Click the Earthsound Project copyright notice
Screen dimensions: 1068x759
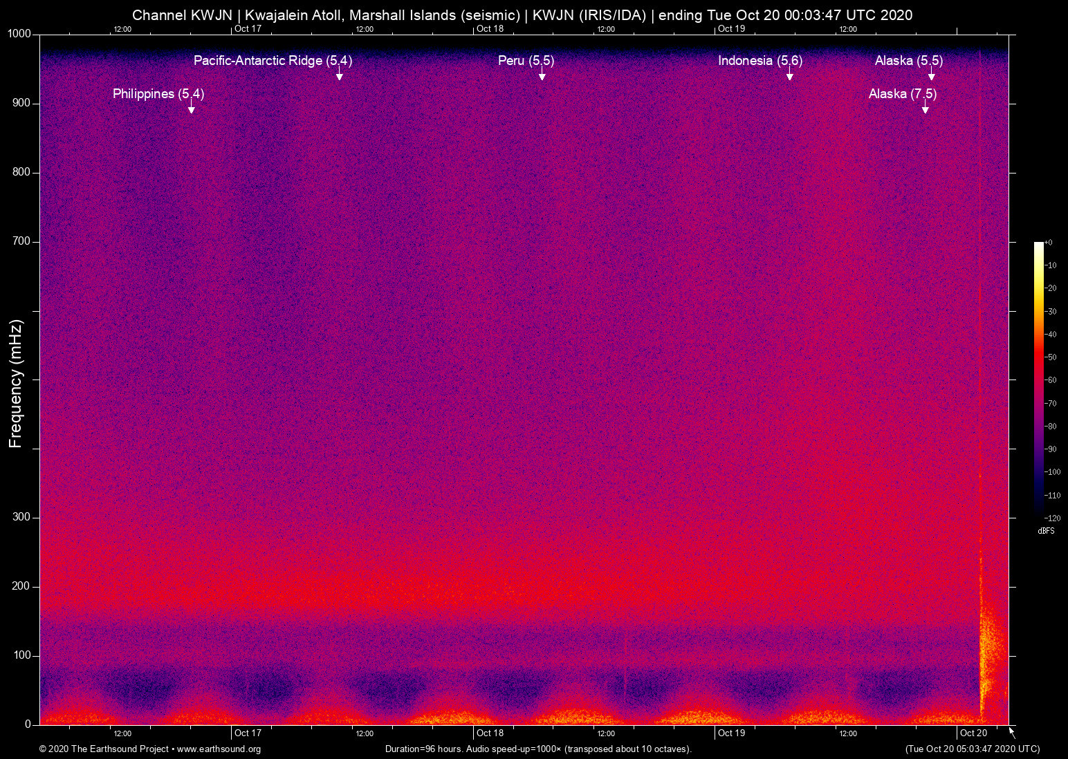tap(104, 749)
